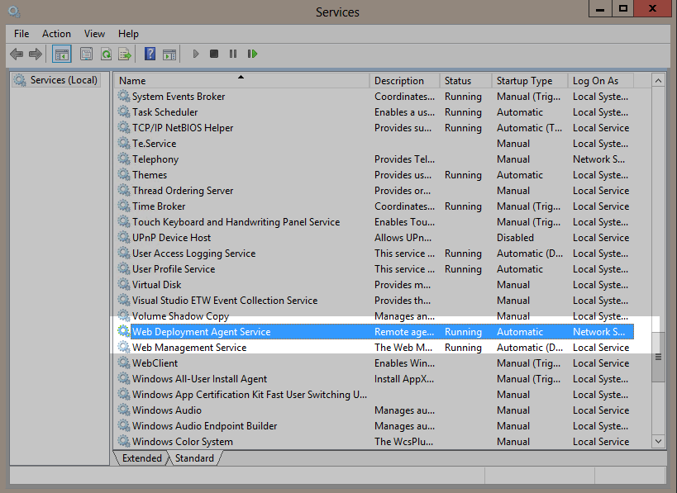Click gear icon of Windows Audio

pyautogui.click(x=124, y=410)
